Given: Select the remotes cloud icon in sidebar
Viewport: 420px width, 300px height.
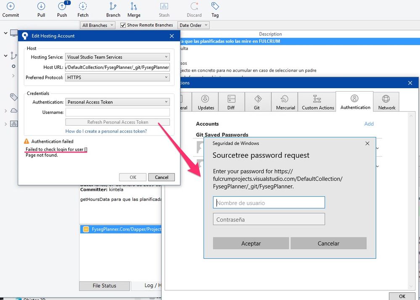Looking at the screenshot, I should [x=14, y=110].
